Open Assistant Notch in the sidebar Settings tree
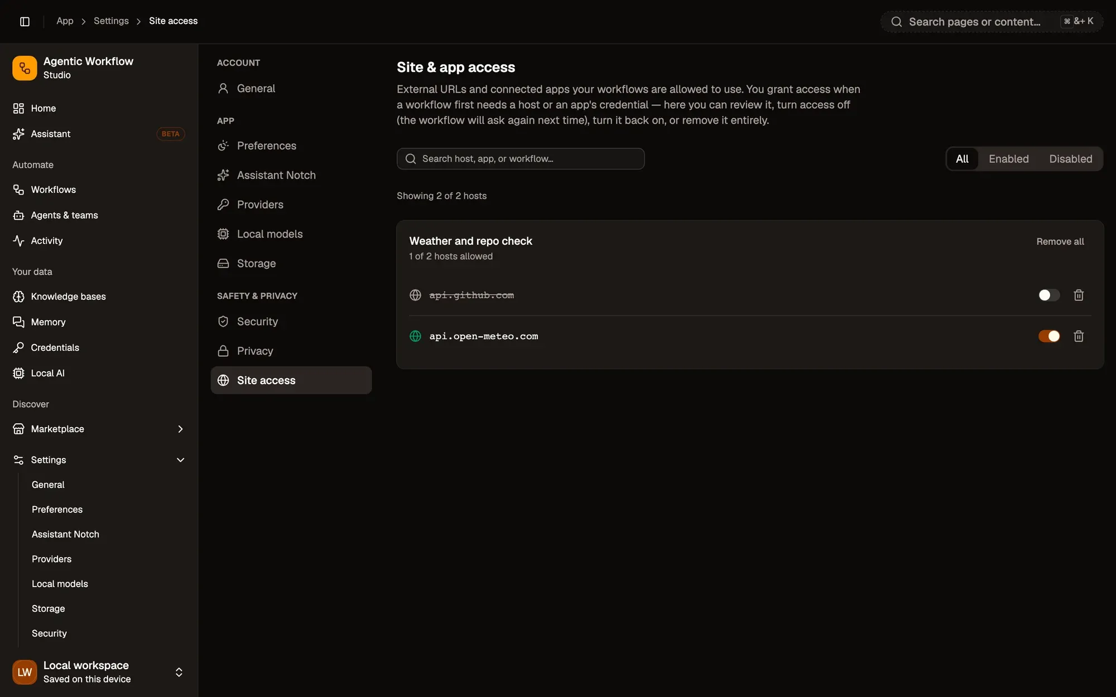Screen dimensions: 1116x697 click(x=65, y=534)
